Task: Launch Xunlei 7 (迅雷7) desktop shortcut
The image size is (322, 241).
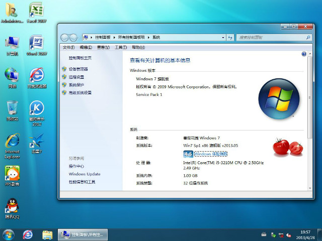Action: click(37, 144)
